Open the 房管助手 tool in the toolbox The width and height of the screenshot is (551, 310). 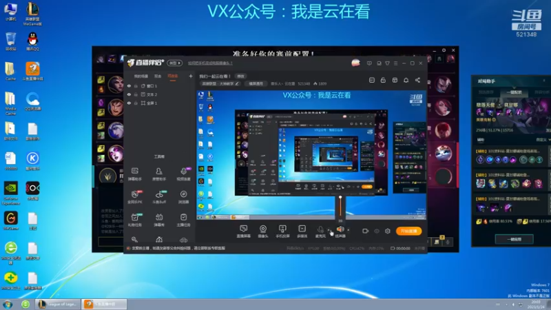pos(159,174)
